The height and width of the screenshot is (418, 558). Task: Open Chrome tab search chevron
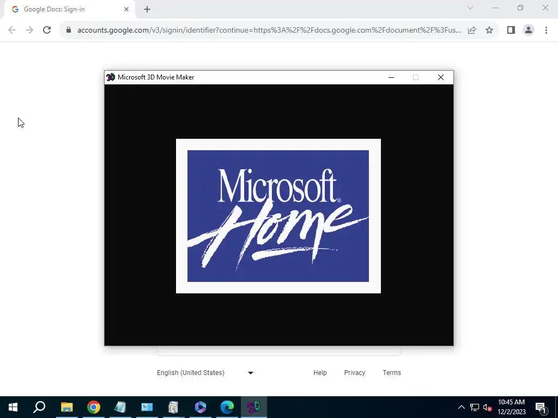470,8
